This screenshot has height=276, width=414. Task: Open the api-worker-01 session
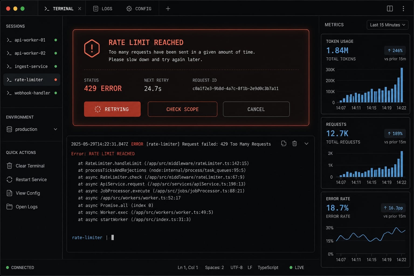[x=32, y=40]
